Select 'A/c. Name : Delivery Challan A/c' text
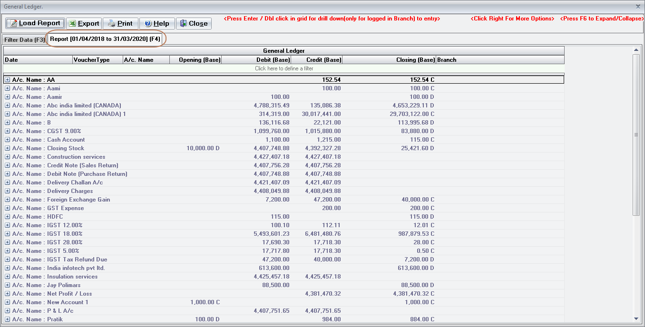The image size is (645, 327). [x=58, y=183]
